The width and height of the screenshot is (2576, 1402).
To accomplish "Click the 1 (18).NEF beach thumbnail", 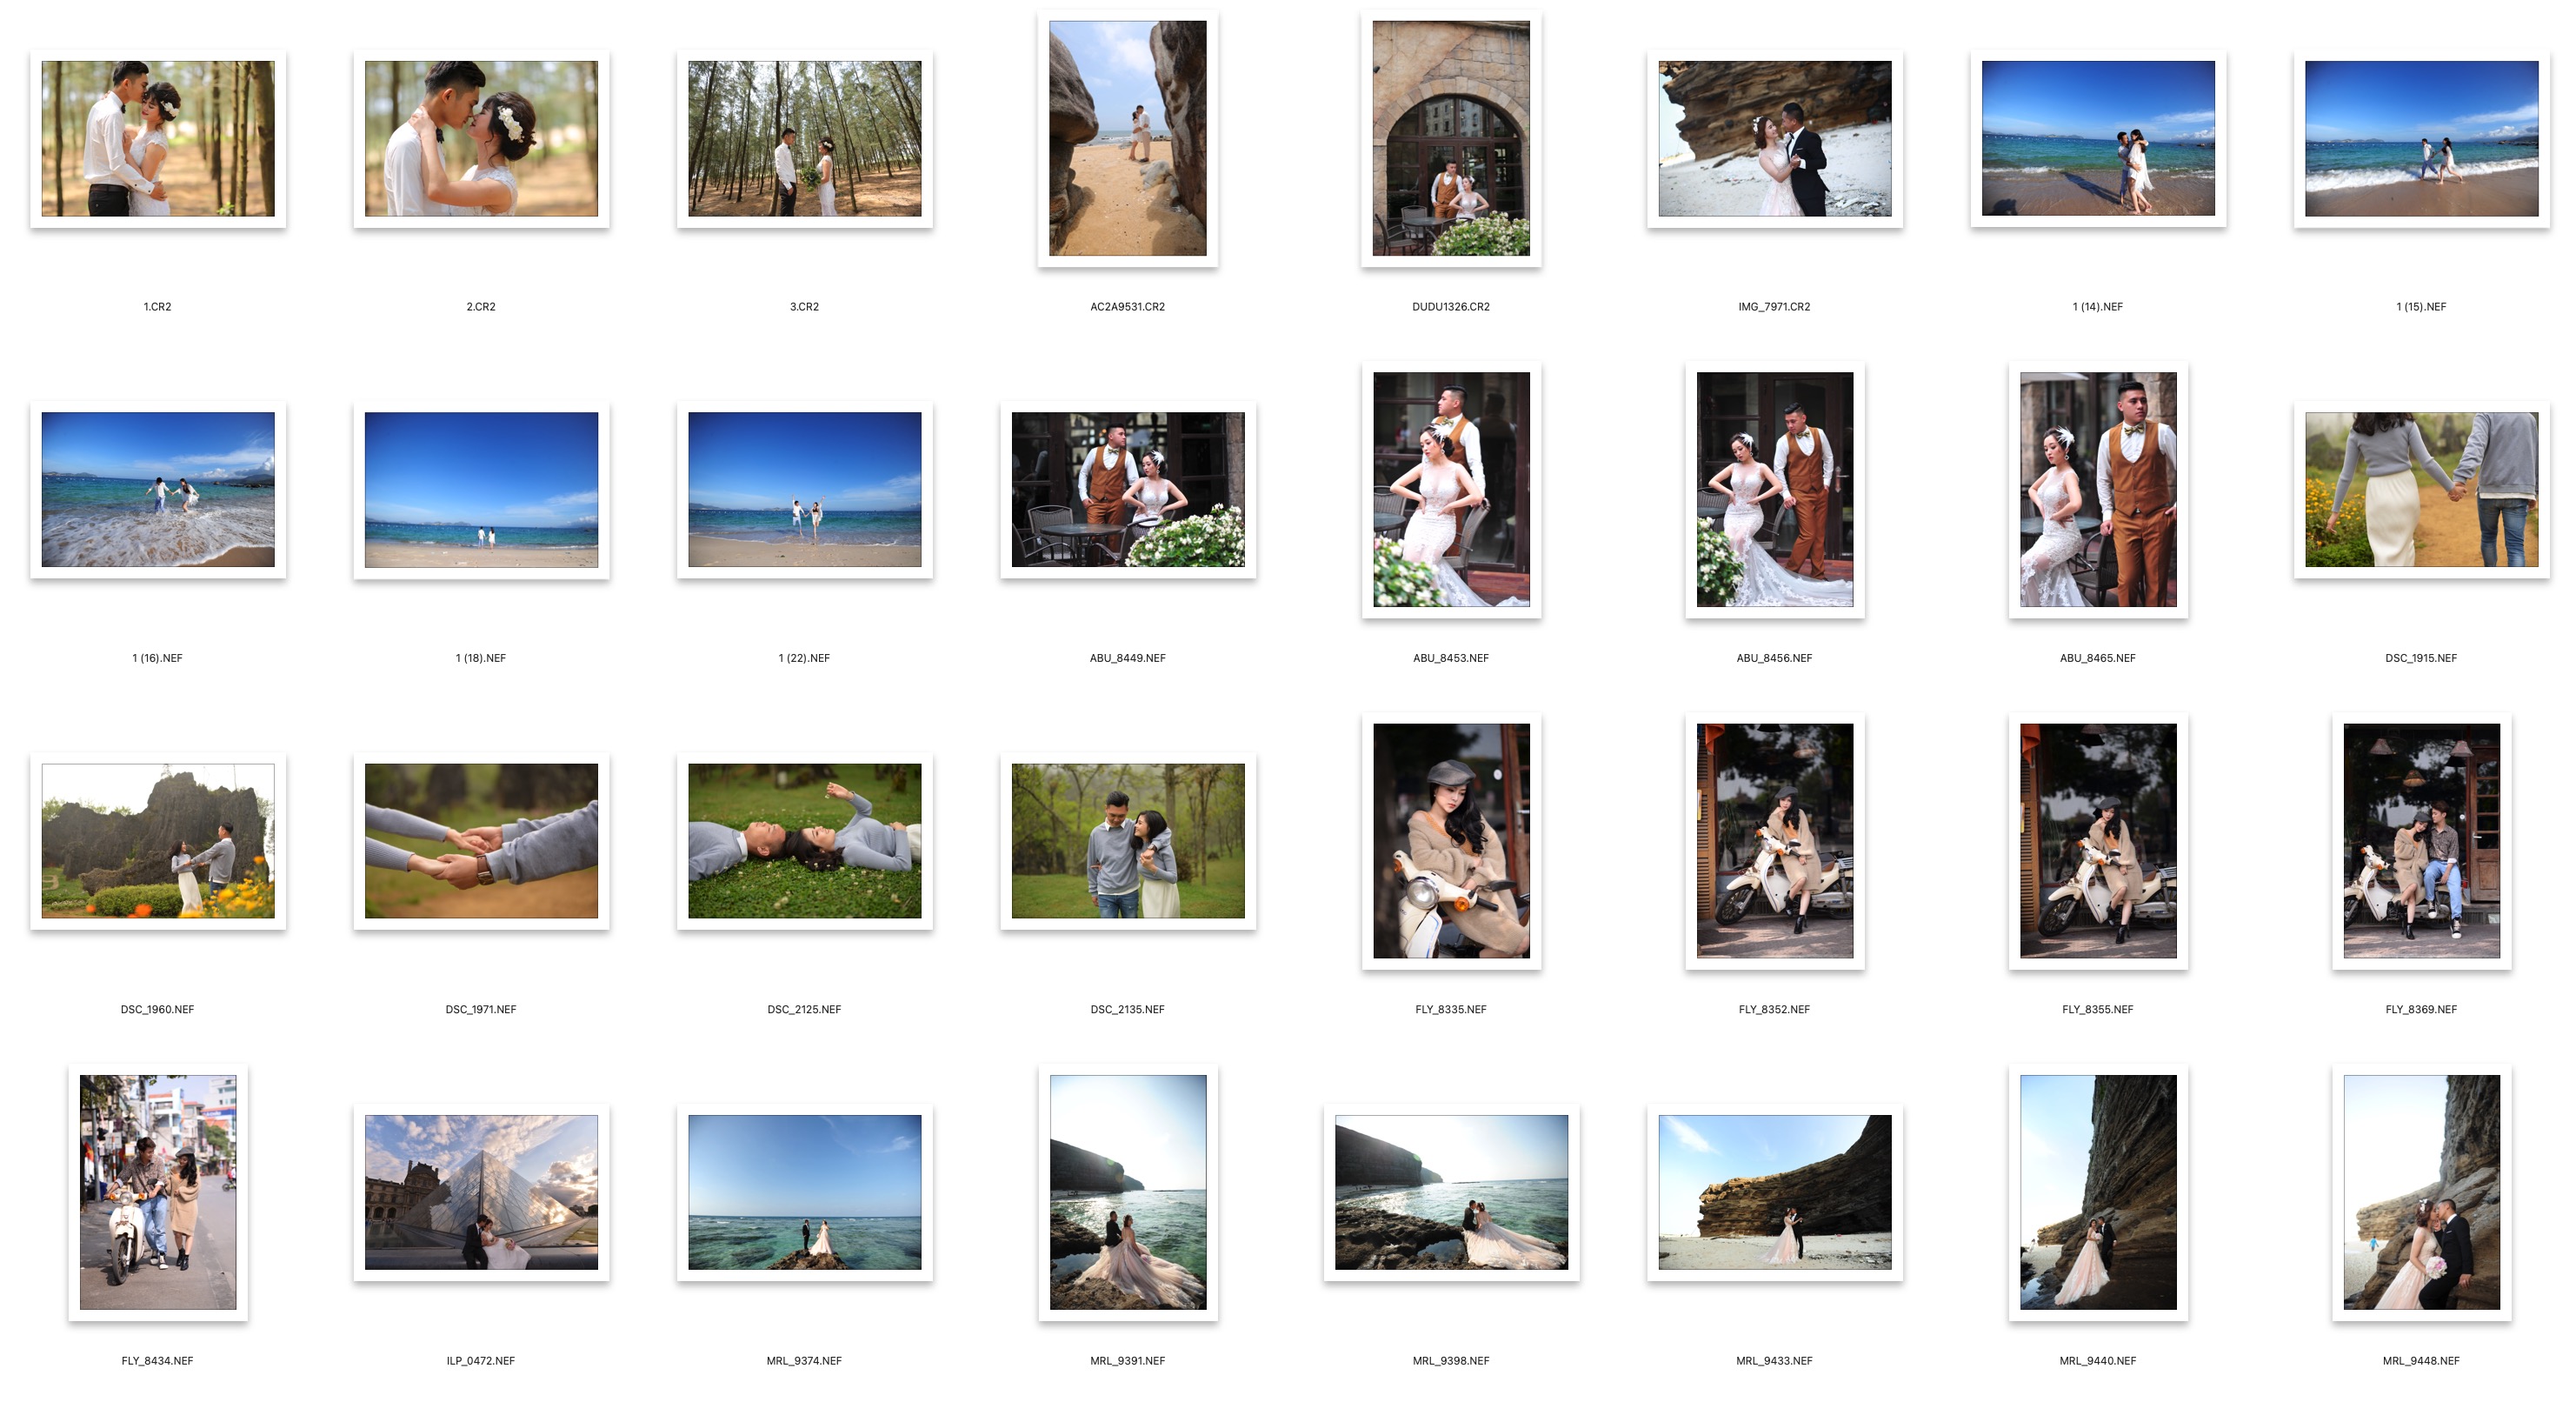I will [481, 491].
